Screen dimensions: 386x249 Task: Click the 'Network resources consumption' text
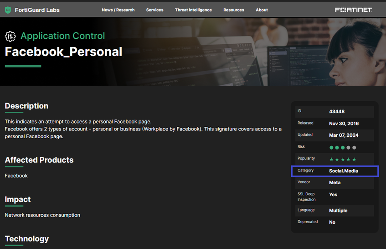pos(42,215)
